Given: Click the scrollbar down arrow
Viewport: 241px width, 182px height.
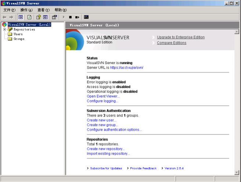Looking at the screenshot, I should (237, 172).
